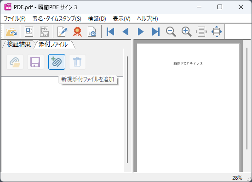252x182 pixels.
Task: Click the delete attachment trash icon
Action: (x=77, y=62)
